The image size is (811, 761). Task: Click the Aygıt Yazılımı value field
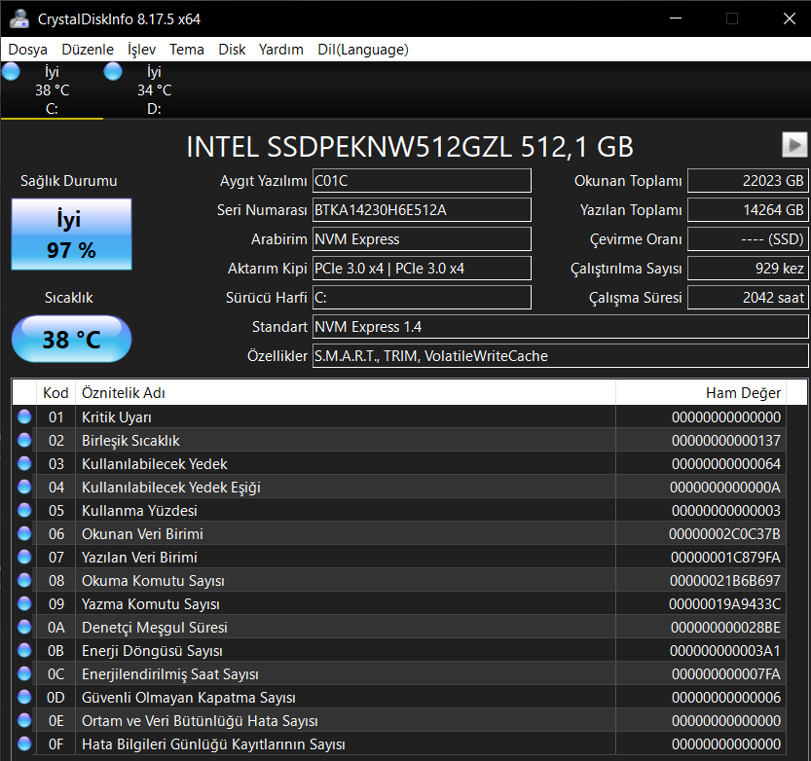click(x=421, y=181)
